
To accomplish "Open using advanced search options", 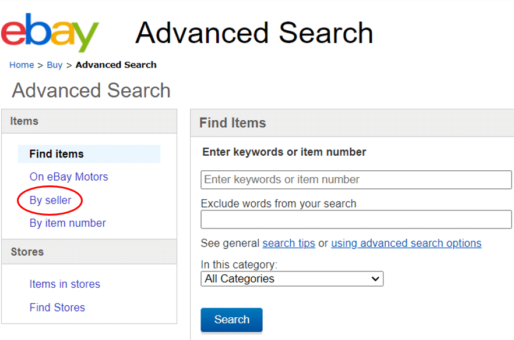I will [x=406, y=243].
